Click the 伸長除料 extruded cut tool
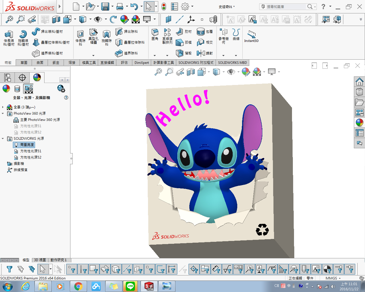This screenshot has width=365, height=292. (x=80, y=38)
